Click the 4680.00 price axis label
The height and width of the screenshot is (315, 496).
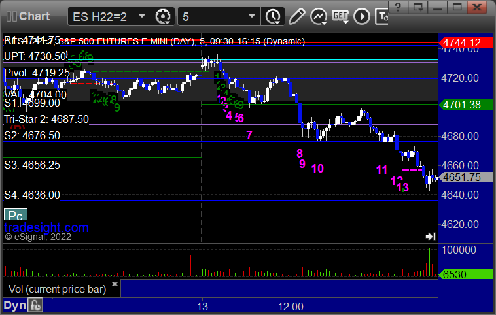click(460, 136)
